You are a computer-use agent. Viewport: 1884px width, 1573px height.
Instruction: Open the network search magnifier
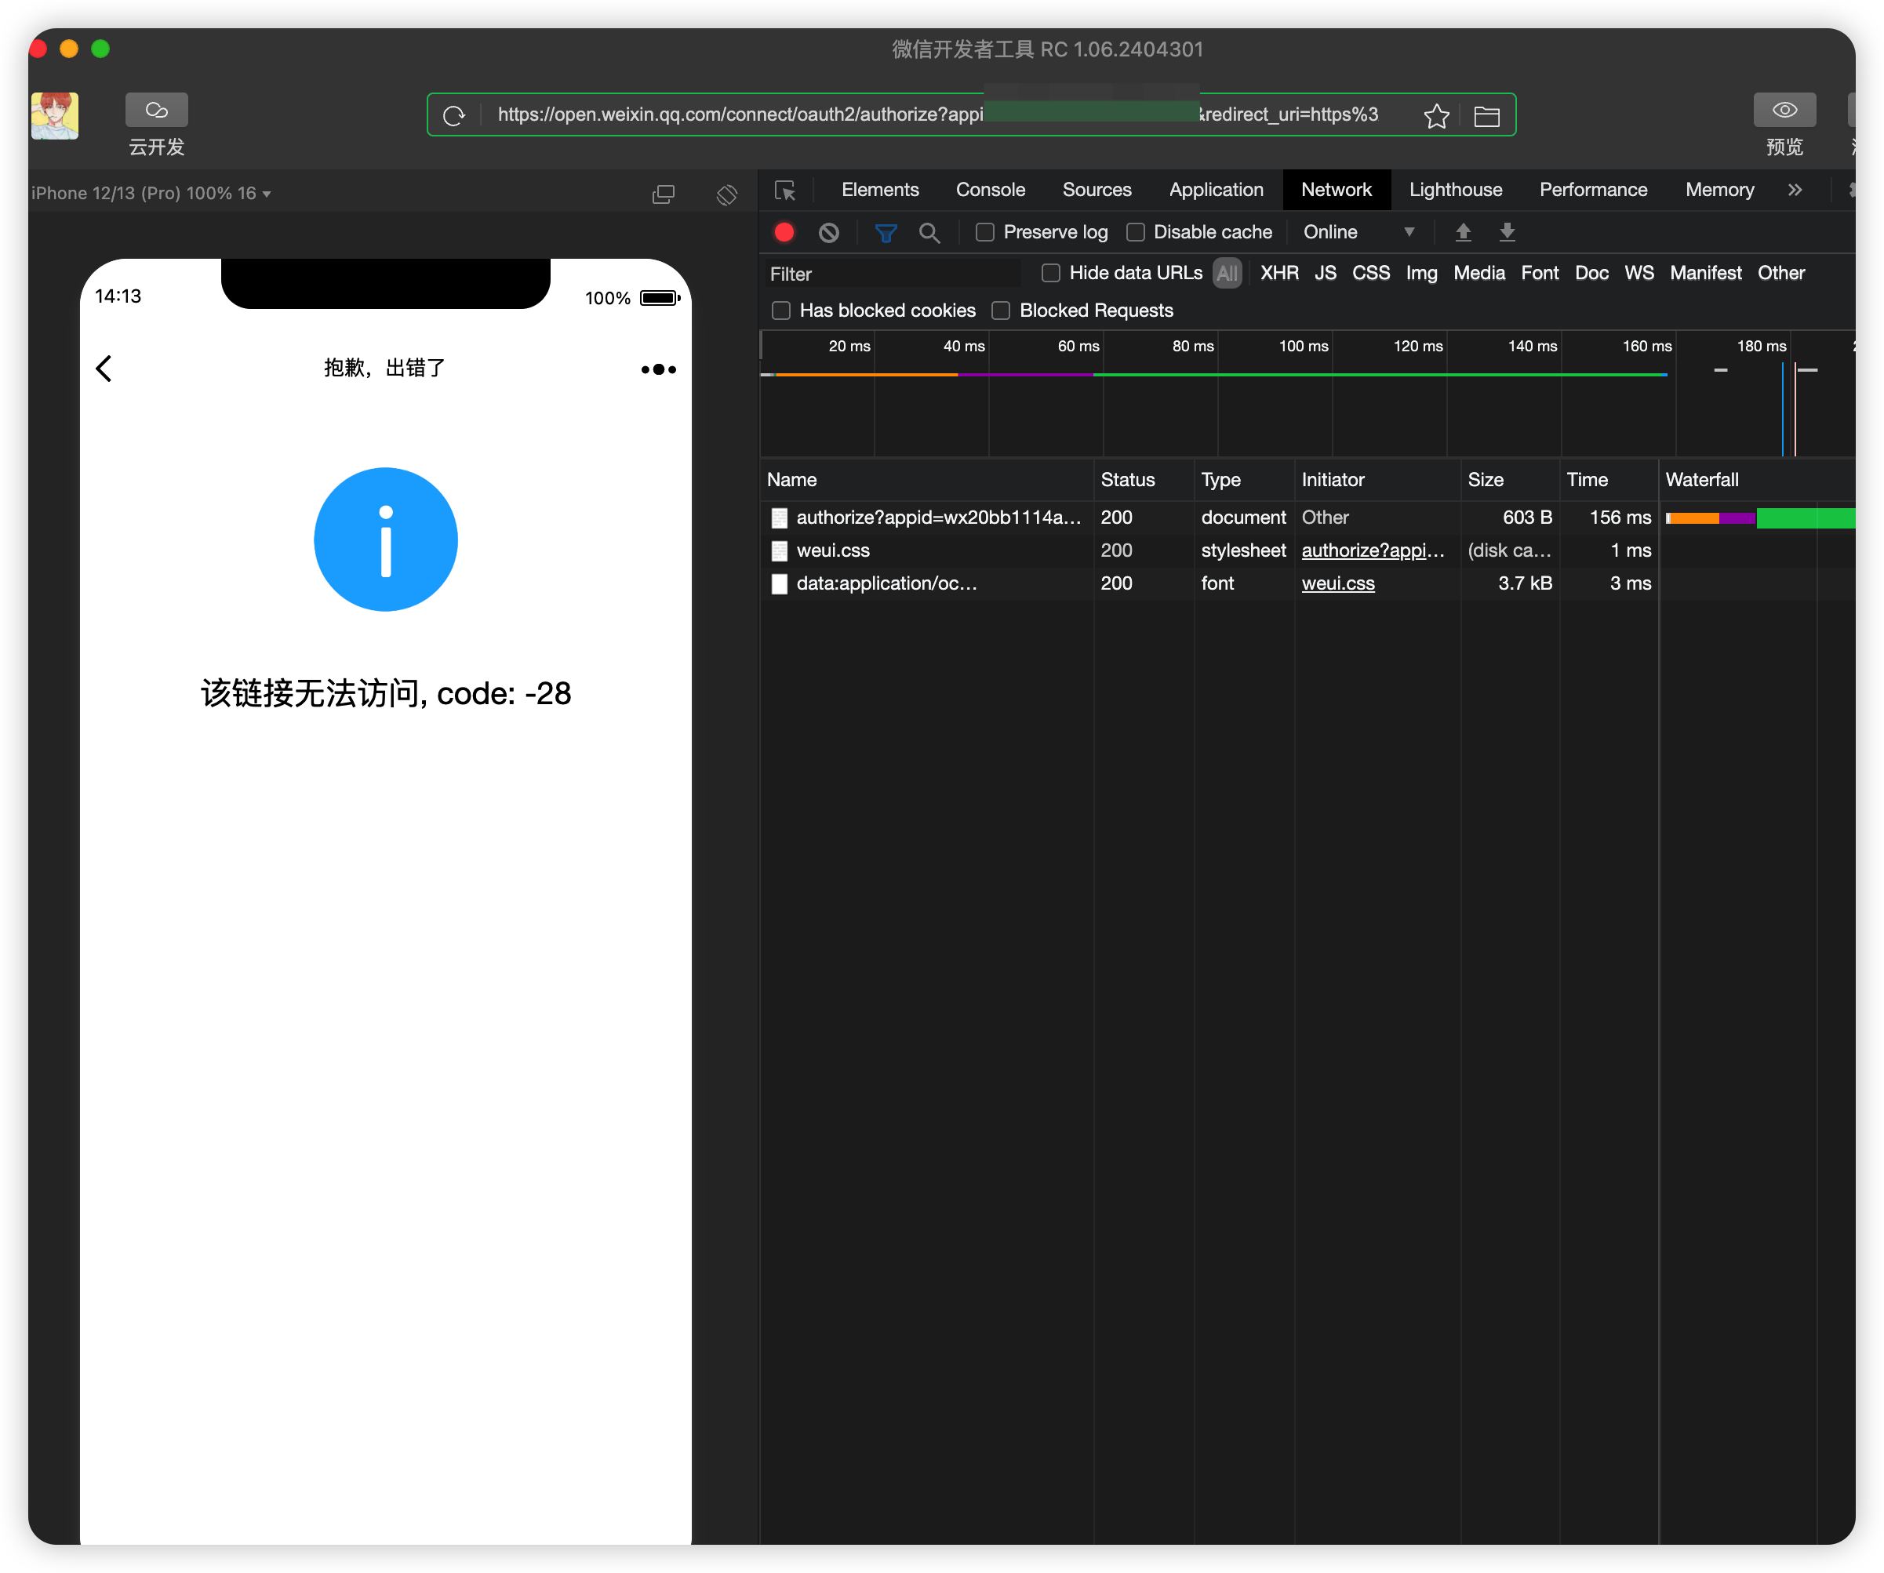tap(929, 232)
